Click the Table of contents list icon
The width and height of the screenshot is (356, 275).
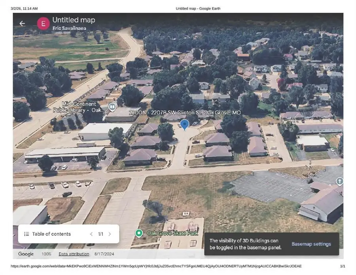pos(27,234)
